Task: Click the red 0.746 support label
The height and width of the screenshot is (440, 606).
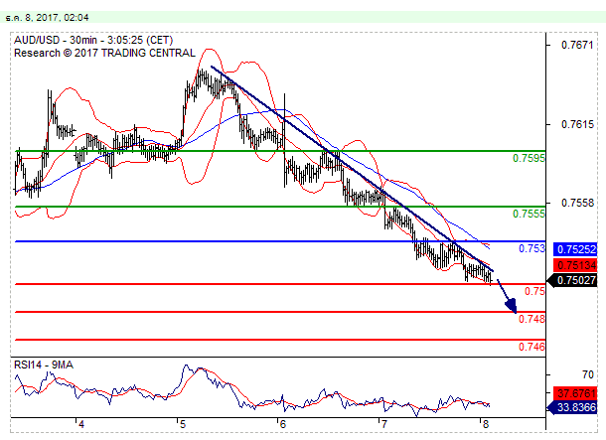Action: click(531, 347)
